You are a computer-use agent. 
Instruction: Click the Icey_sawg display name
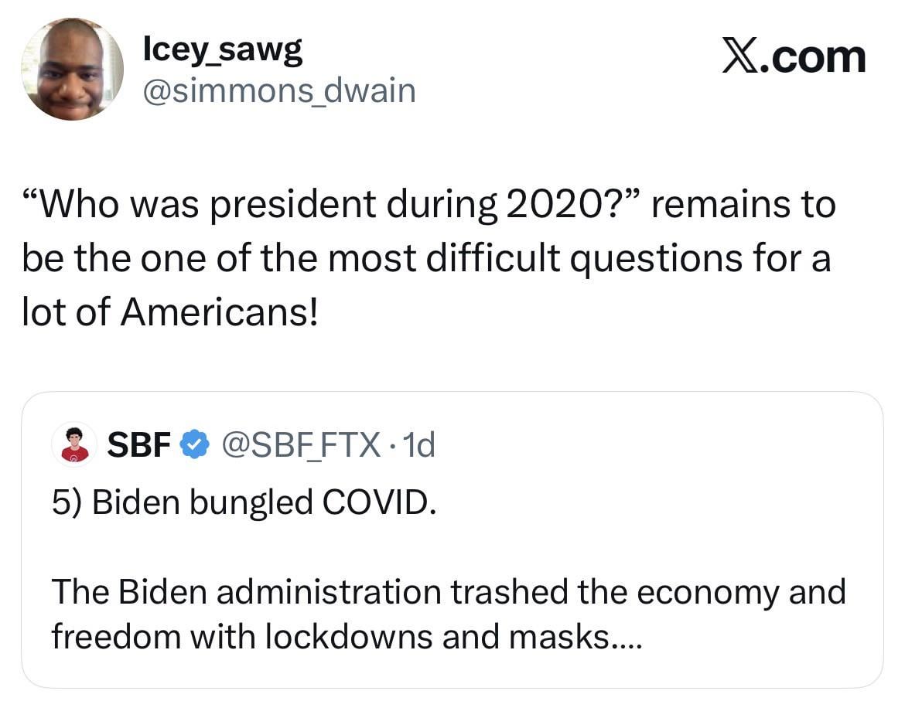pyautogui.click(x=223, y=51)
